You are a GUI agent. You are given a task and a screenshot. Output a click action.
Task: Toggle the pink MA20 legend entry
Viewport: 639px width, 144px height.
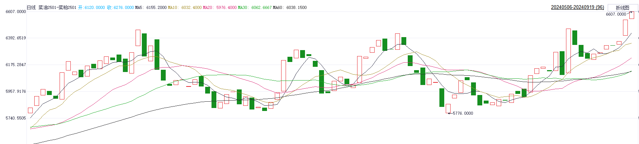click(220, 7)
